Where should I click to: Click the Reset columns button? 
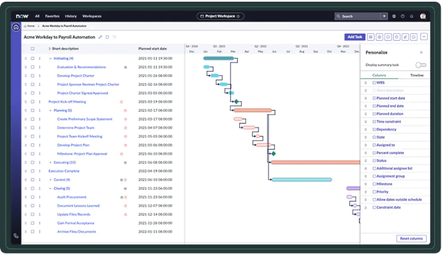(411, 239)
